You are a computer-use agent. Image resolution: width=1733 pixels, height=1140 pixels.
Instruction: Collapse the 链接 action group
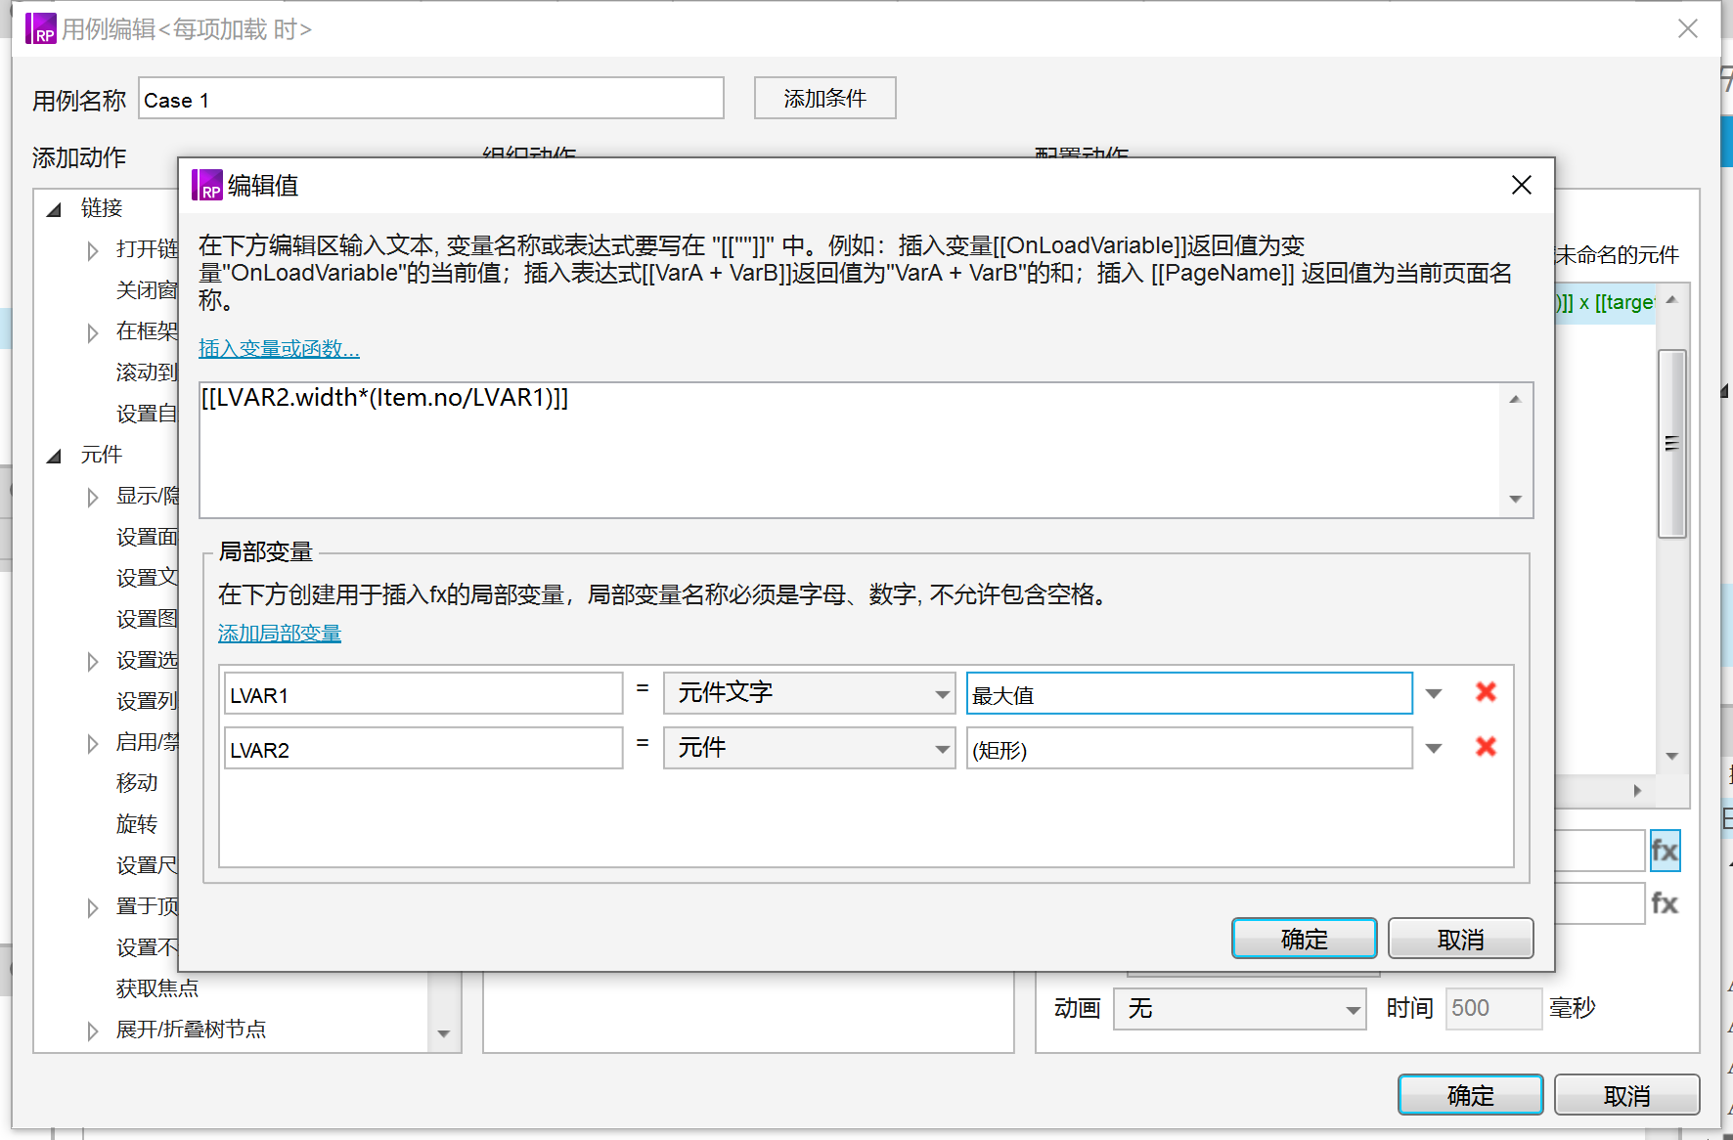pos(55,209)
